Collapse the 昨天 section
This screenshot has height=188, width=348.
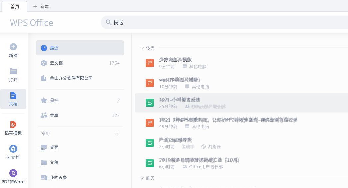pyautogui.click(x=142, y=178)
